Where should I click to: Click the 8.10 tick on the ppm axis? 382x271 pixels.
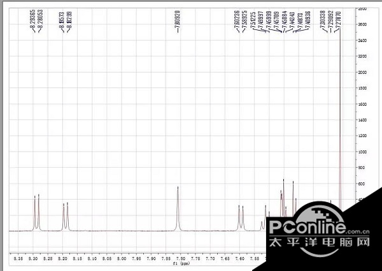[92, 258]
